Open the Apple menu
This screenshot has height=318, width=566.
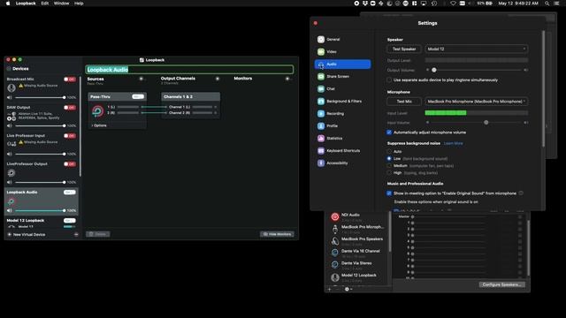point(8,4)
